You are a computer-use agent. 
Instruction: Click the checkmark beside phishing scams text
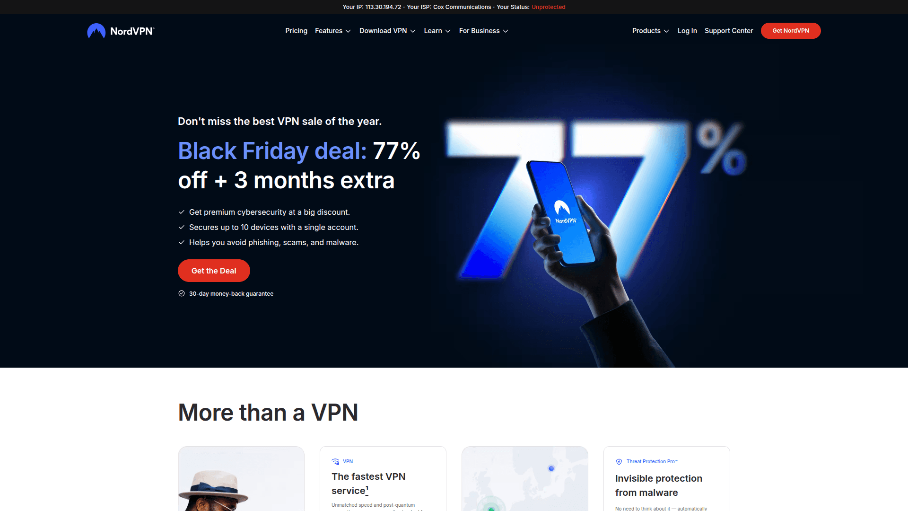coord(182,242)
